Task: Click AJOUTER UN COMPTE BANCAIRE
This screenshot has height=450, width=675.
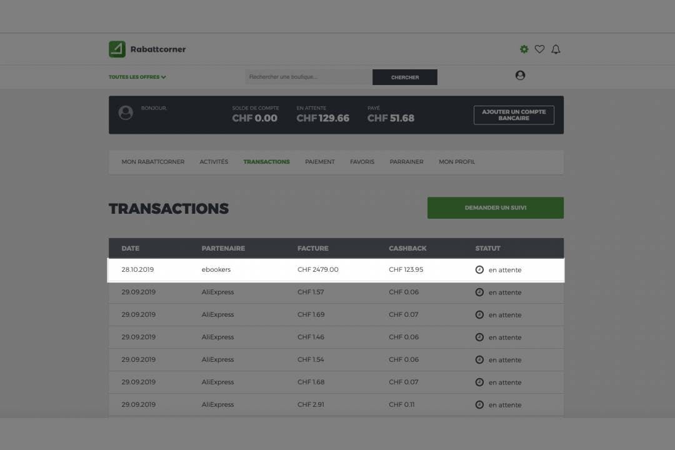Action: (x=513, y=115)
